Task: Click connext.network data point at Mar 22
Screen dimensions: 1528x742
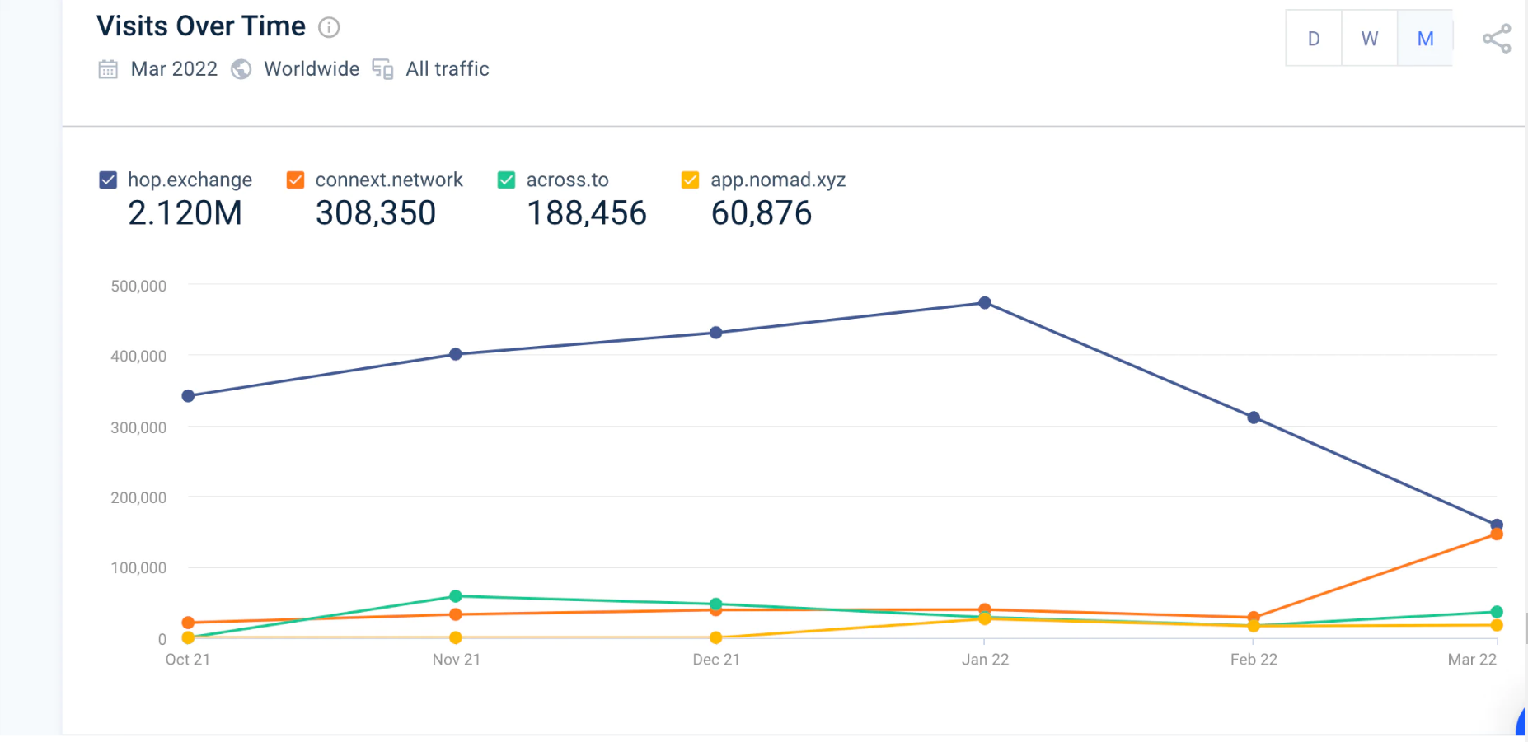Action: 1497,534
